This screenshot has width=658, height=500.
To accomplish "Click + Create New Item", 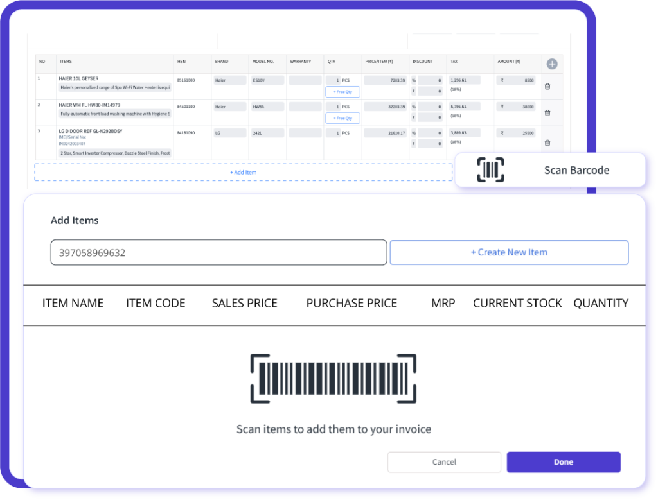I will click(509, 252).
